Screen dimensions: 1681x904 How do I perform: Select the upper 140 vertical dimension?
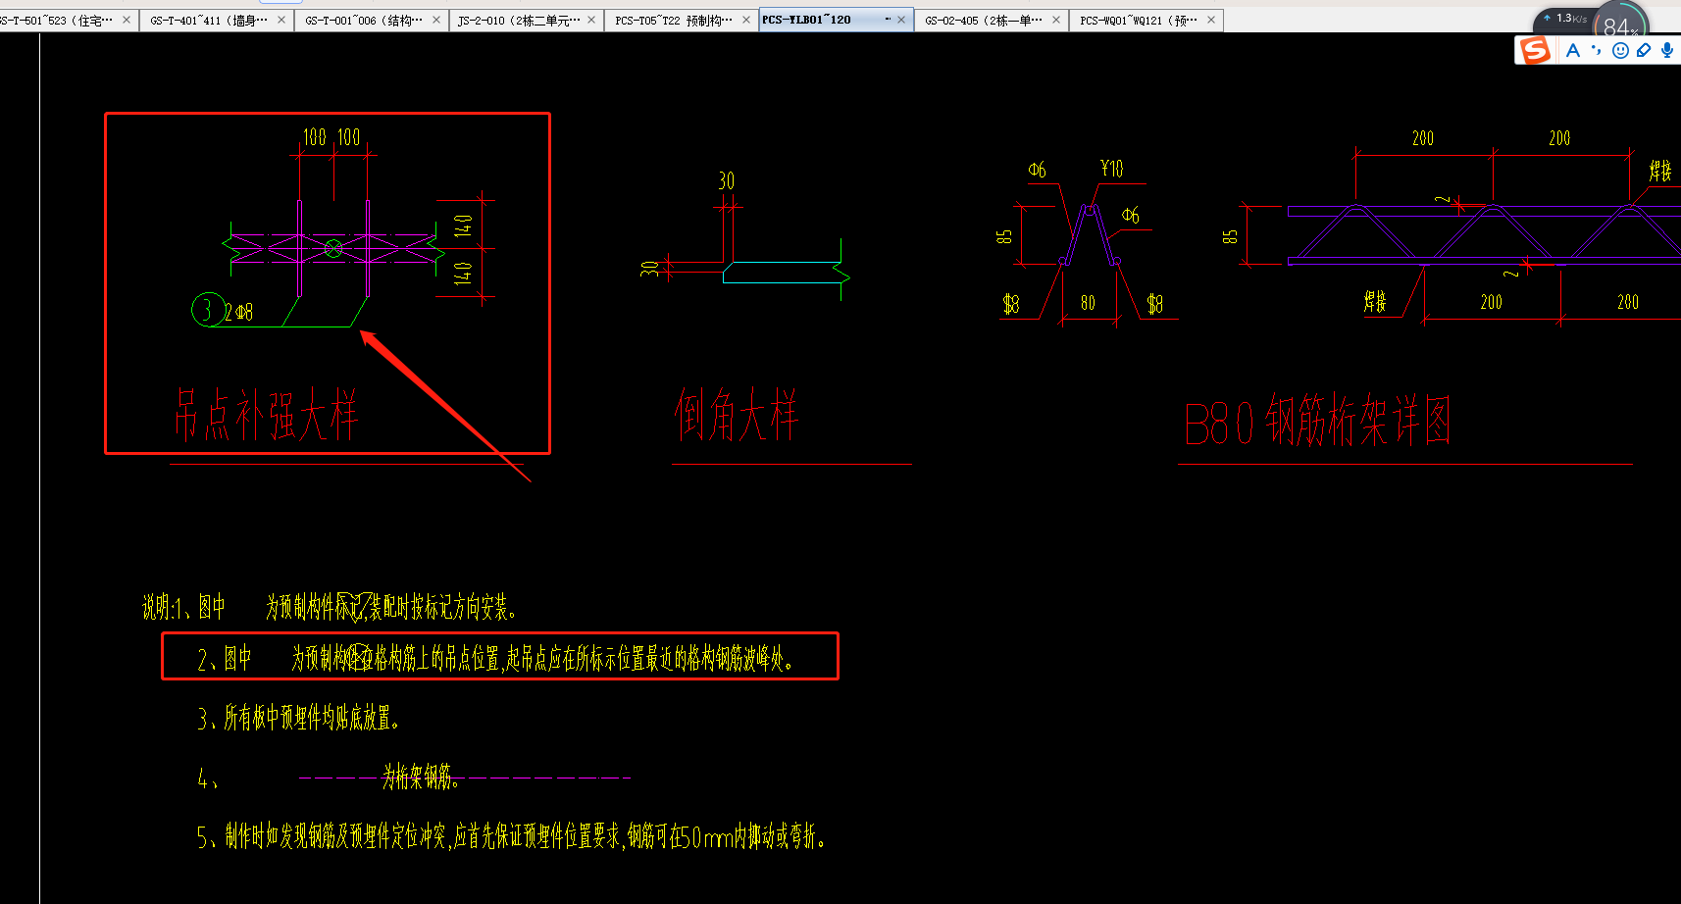pos(464,226)
